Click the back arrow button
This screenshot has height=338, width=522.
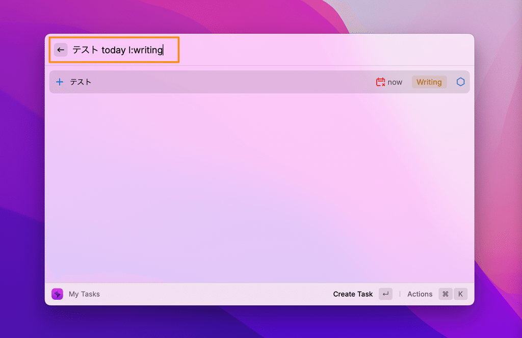[61, 50]
